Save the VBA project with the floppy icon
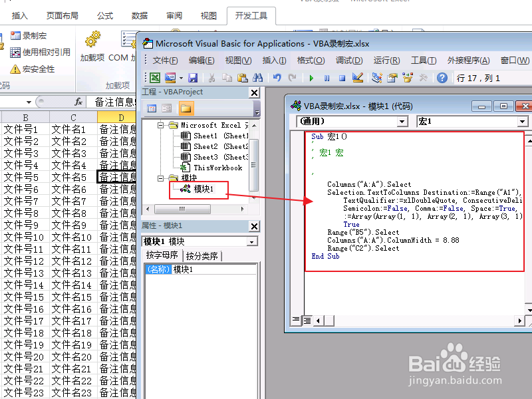This screenshot has width=532, height=399. pyautogui.click(x=193, y=78)
